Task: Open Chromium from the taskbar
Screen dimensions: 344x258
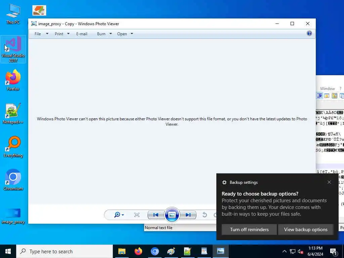Action: pyautogui.click(x=155, y=251)
